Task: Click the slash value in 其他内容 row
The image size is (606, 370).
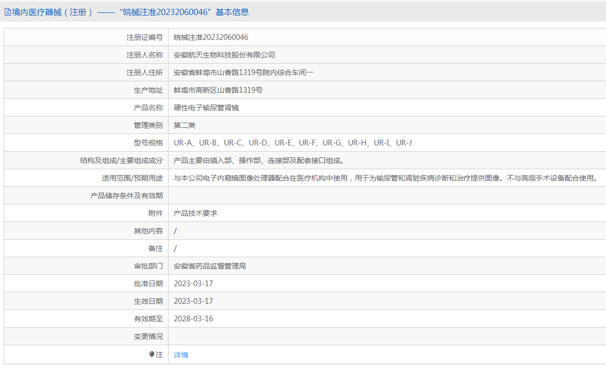Action: click(175, 231)
